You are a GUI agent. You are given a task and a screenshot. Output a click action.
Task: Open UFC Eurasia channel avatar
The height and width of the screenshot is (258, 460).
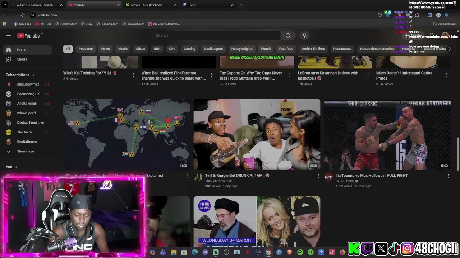click(x=328, y=177)
